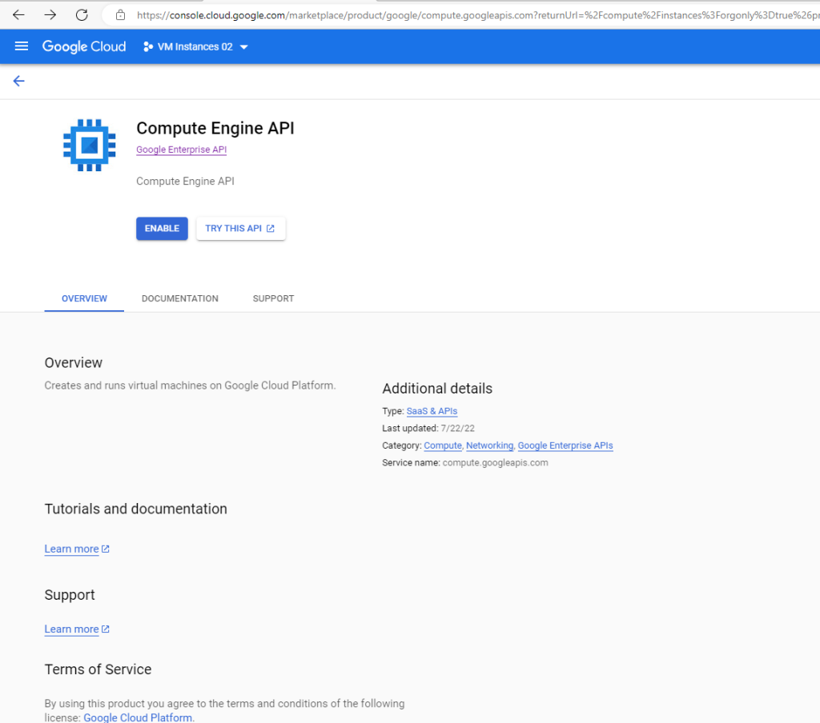Click the Compute Engine chip logo

(x=90, y=146)
